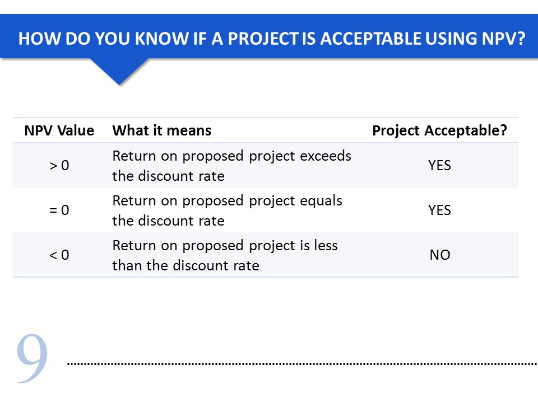This screenshot has width=538, height=403.
Task: Click the slide title about NPV acceptability
Action: (271, 39)
